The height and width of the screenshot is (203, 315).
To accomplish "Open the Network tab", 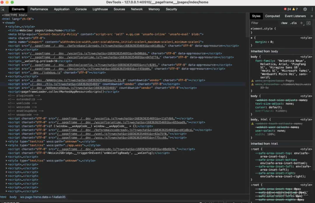I will point(136,9).
